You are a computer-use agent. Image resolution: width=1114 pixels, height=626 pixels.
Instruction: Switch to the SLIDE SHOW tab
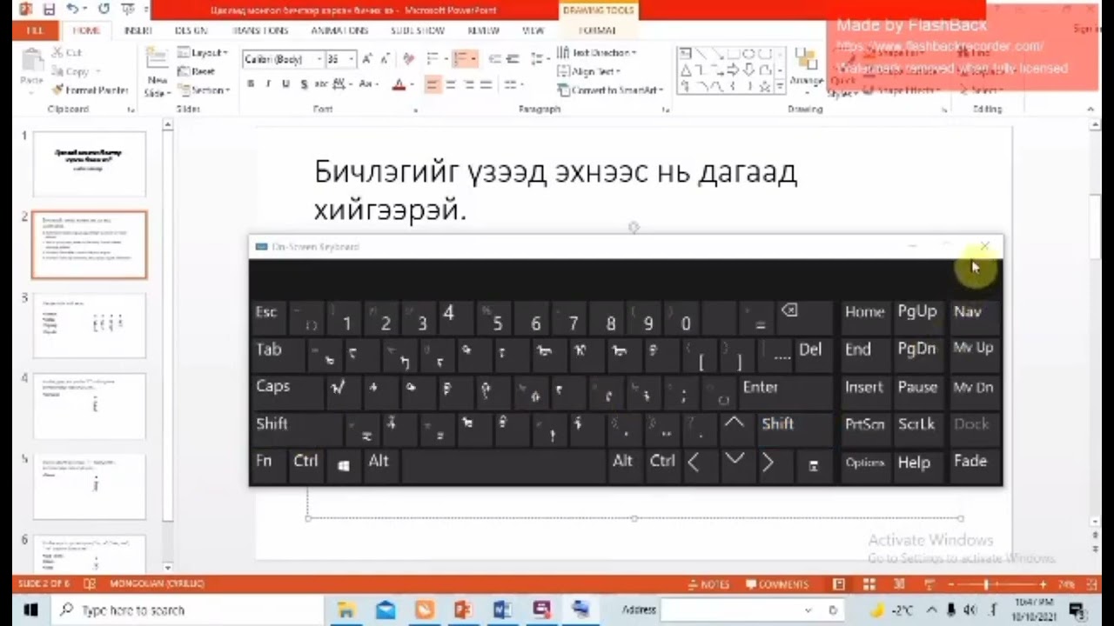pos(419,30)
